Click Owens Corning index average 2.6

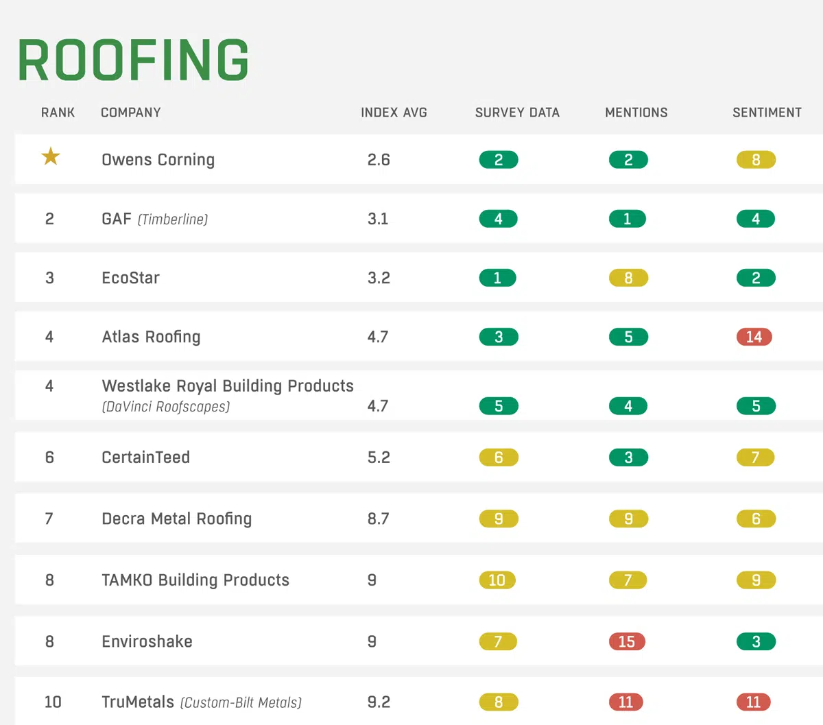pos(379,160)
